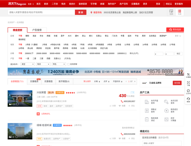Open 预售证查询 tool icon

[x=147, y=111]
